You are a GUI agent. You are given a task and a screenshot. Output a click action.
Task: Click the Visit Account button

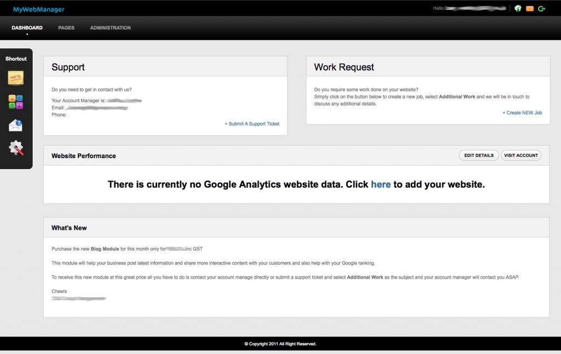(x=521, y=155)
